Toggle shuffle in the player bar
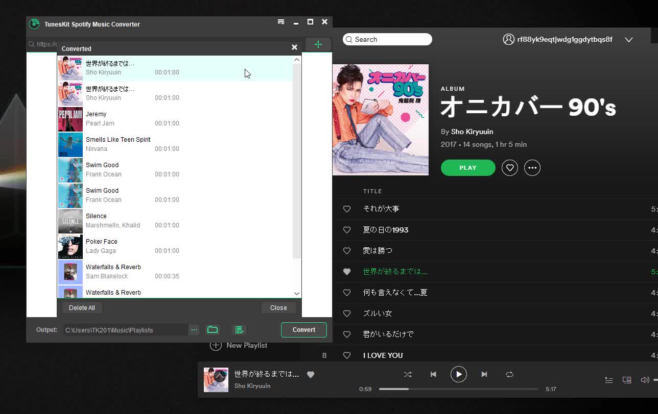Image resolution: width=658 pixels, height=414 pixels. [x=408, y=374]
